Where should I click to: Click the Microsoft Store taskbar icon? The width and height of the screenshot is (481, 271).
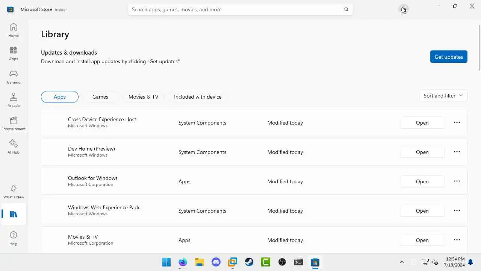[315, 262]
